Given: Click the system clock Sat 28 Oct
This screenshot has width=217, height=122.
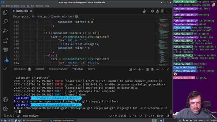Looking at the screenshot, I should pyautogui.click(x=202, y=121).
